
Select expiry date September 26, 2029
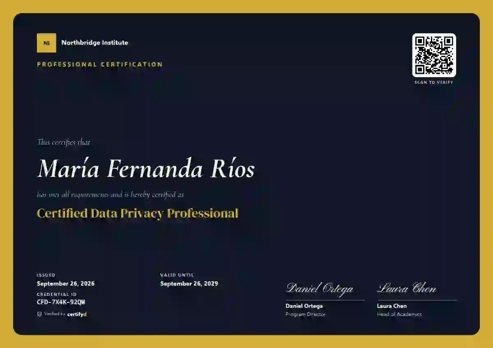(189, 284)
